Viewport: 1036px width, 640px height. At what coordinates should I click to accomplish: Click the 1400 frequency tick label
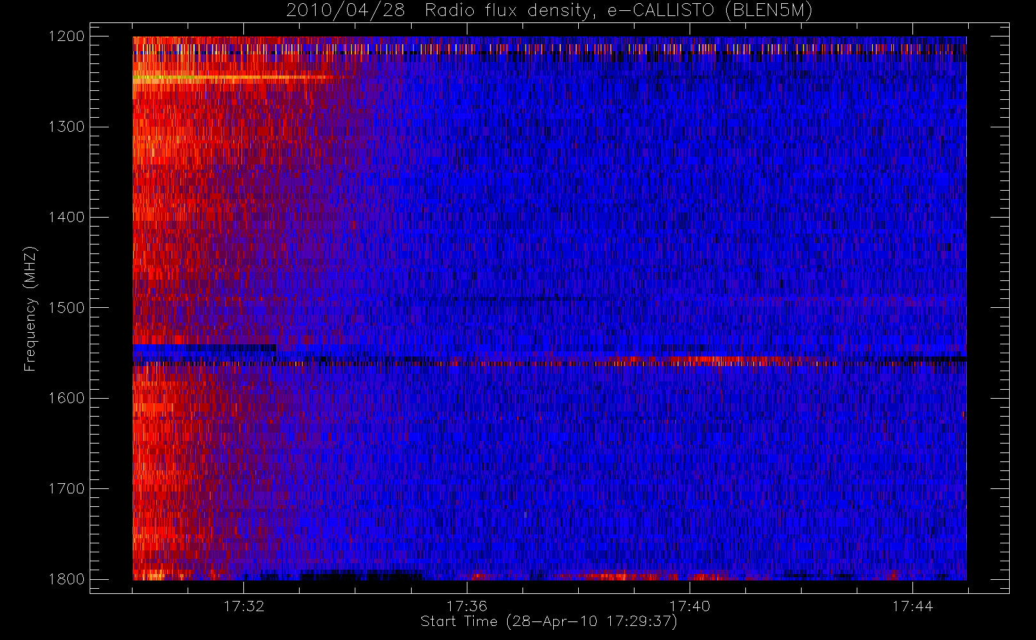(67, 217)
